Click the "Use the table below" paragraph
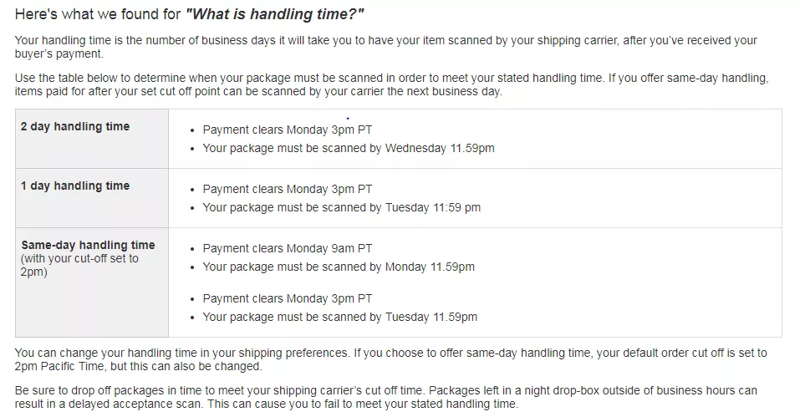The height and width of the screenshot is (417, 800). (x=391, y=84)
